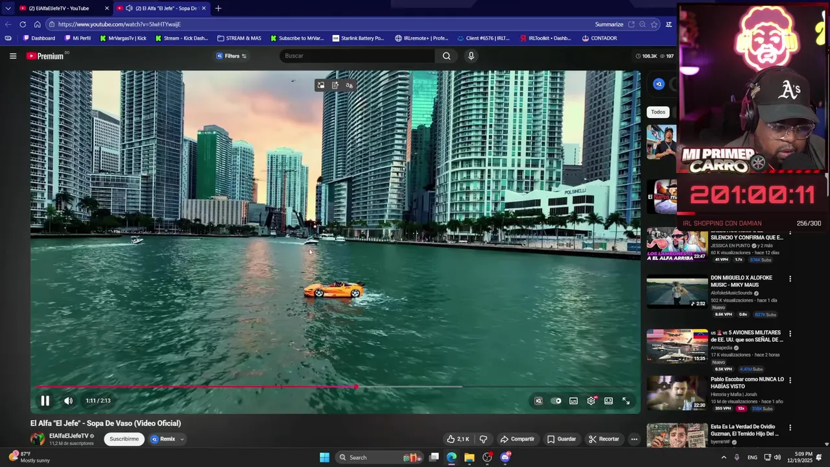Click the third translate overlay icon atop video

(x=350, y=86)
